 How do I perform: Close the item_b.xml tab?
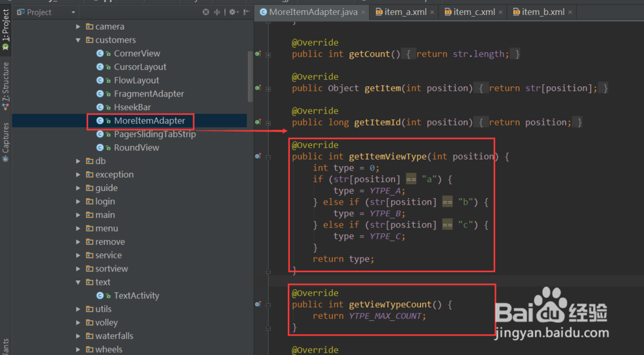pos(570,12)
